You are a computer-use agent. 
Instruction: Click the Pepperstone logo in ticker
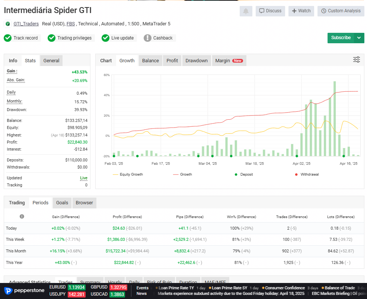(24, 290)
